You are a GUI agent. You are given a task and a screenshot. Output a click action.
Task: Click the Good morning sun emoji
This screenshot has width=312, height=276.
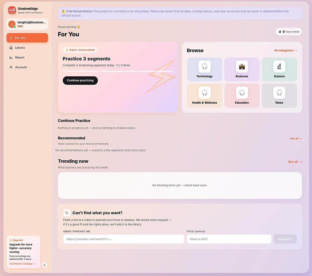pyautogui.click(x=79, y=27)
